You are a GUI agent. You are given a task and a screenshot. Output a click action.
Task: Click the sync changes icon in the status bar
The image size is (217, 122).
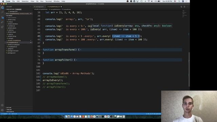click(9, 114)
